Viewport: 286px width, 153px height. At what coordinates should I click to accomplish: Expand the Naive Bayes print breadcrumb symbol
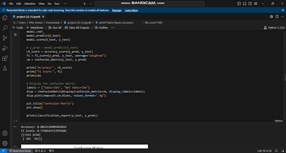[129, 23]
